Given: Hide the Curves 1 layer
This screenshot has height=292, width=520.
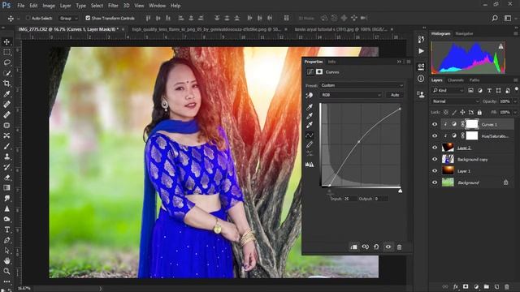Looking at the screenshot, I should click(435, 124).
